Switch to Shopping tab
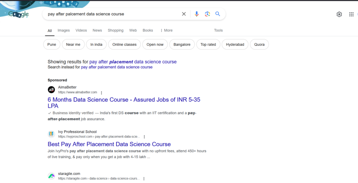This screenshot has width=358, height=183. (115, 30)
